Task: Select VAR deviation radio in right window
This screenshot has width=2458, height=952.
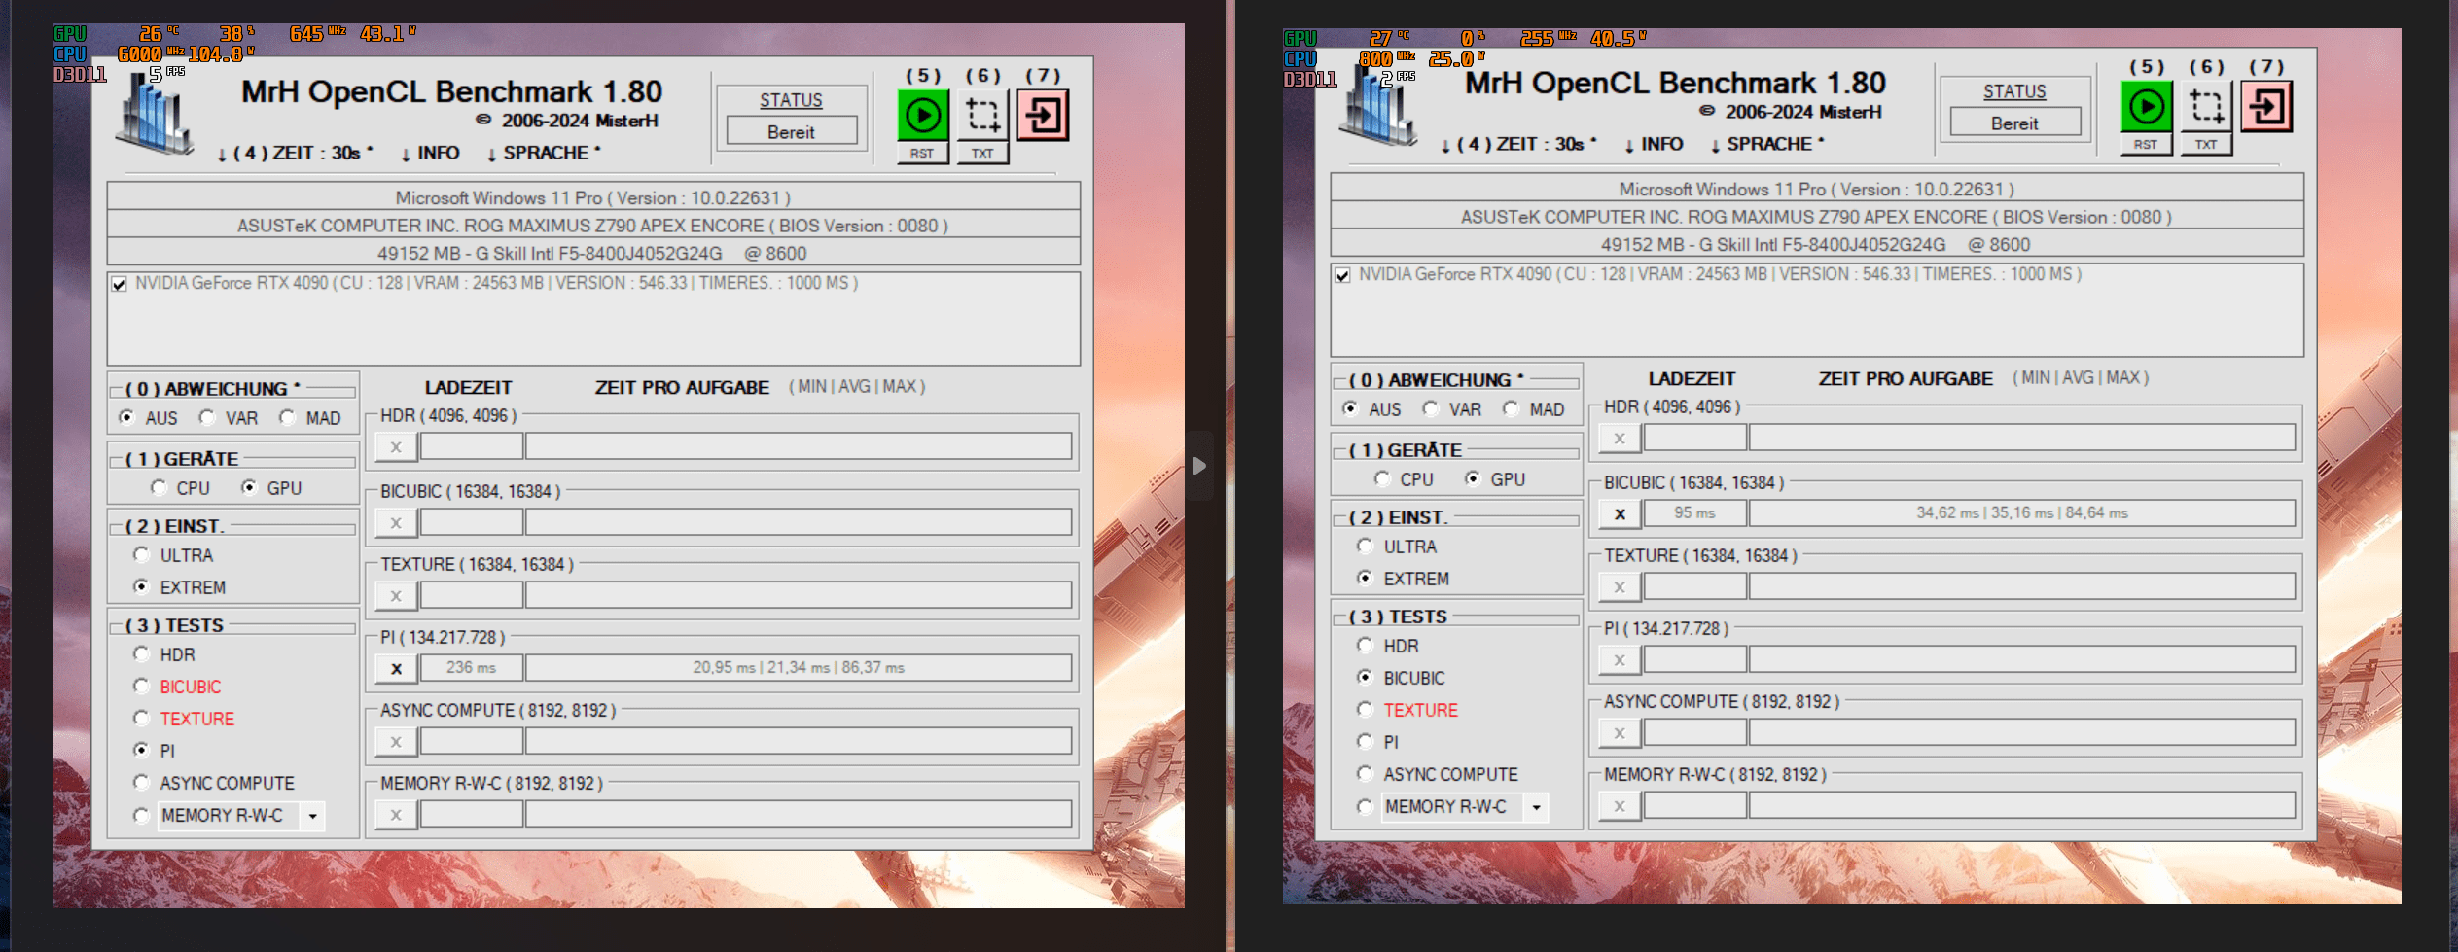Action: 1430,408
